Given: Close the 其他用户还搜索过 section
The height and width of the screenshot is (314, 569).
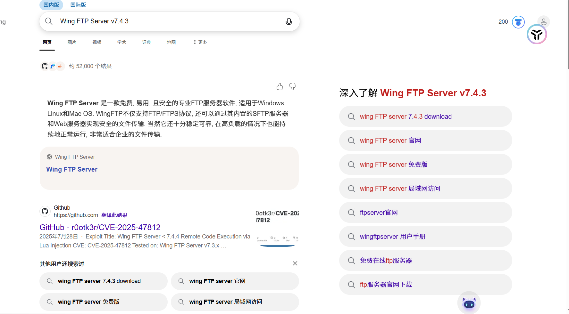Looking at the screenshot, I should click(295, 263).
